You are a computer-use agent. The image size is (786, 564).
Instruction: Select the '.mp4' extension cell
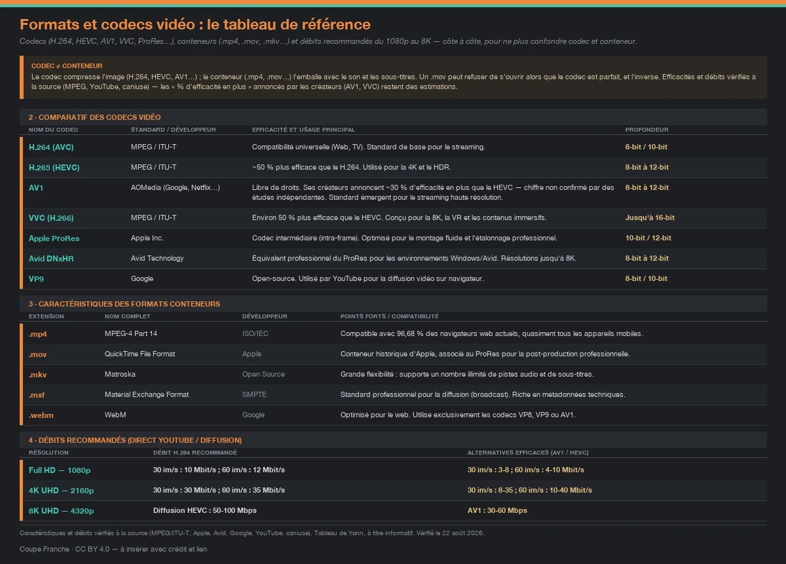(x=38, y=334)
